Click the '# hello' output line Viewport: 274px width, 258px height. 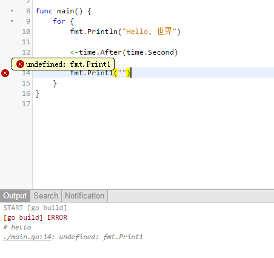click(17, 227)
